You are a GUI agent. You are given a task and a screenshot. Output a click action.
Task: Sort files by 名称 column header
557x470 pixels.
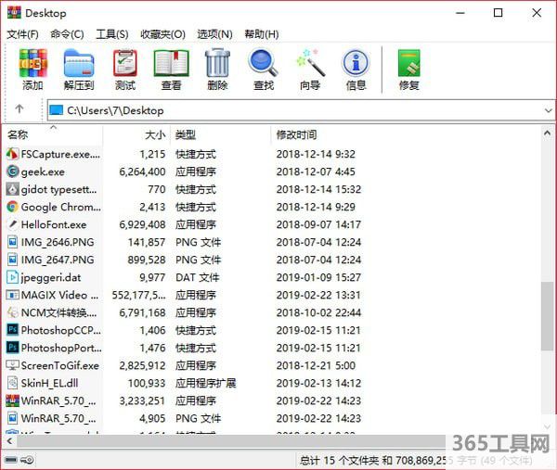point(19,135)
